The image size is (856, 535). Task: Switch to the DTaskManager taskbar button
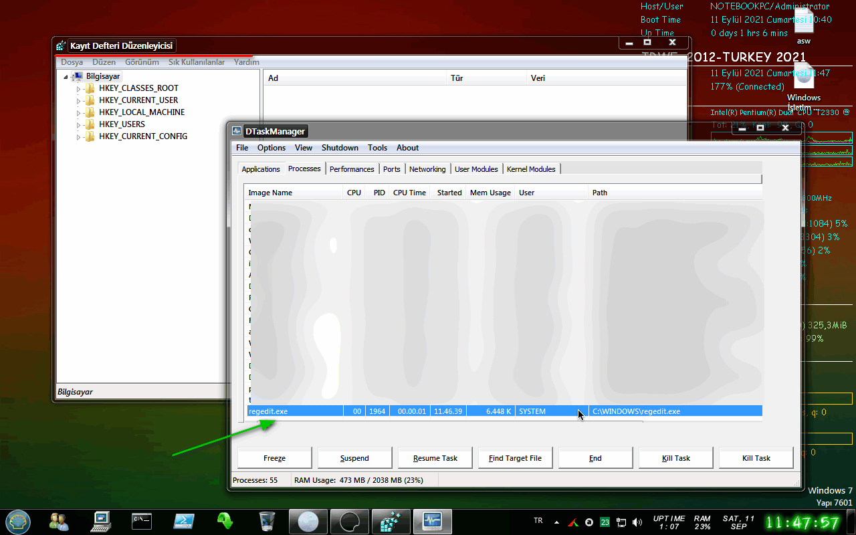tap(433, 521)
